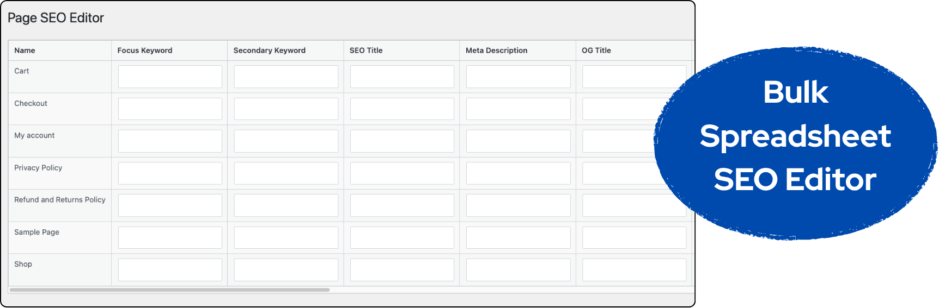Screen dimensions: 939x308
Task: Edit the Privacy Policy Meta Description field
Action: point(518,173)
